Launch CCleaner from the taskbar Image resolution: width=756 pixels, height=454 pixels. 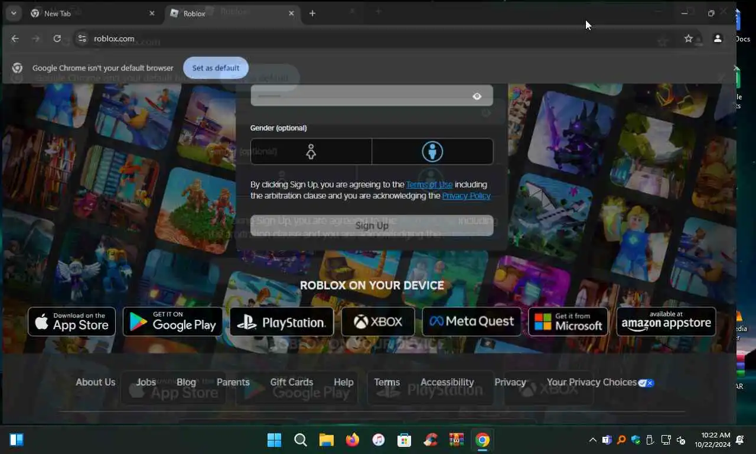click(431, 440)
